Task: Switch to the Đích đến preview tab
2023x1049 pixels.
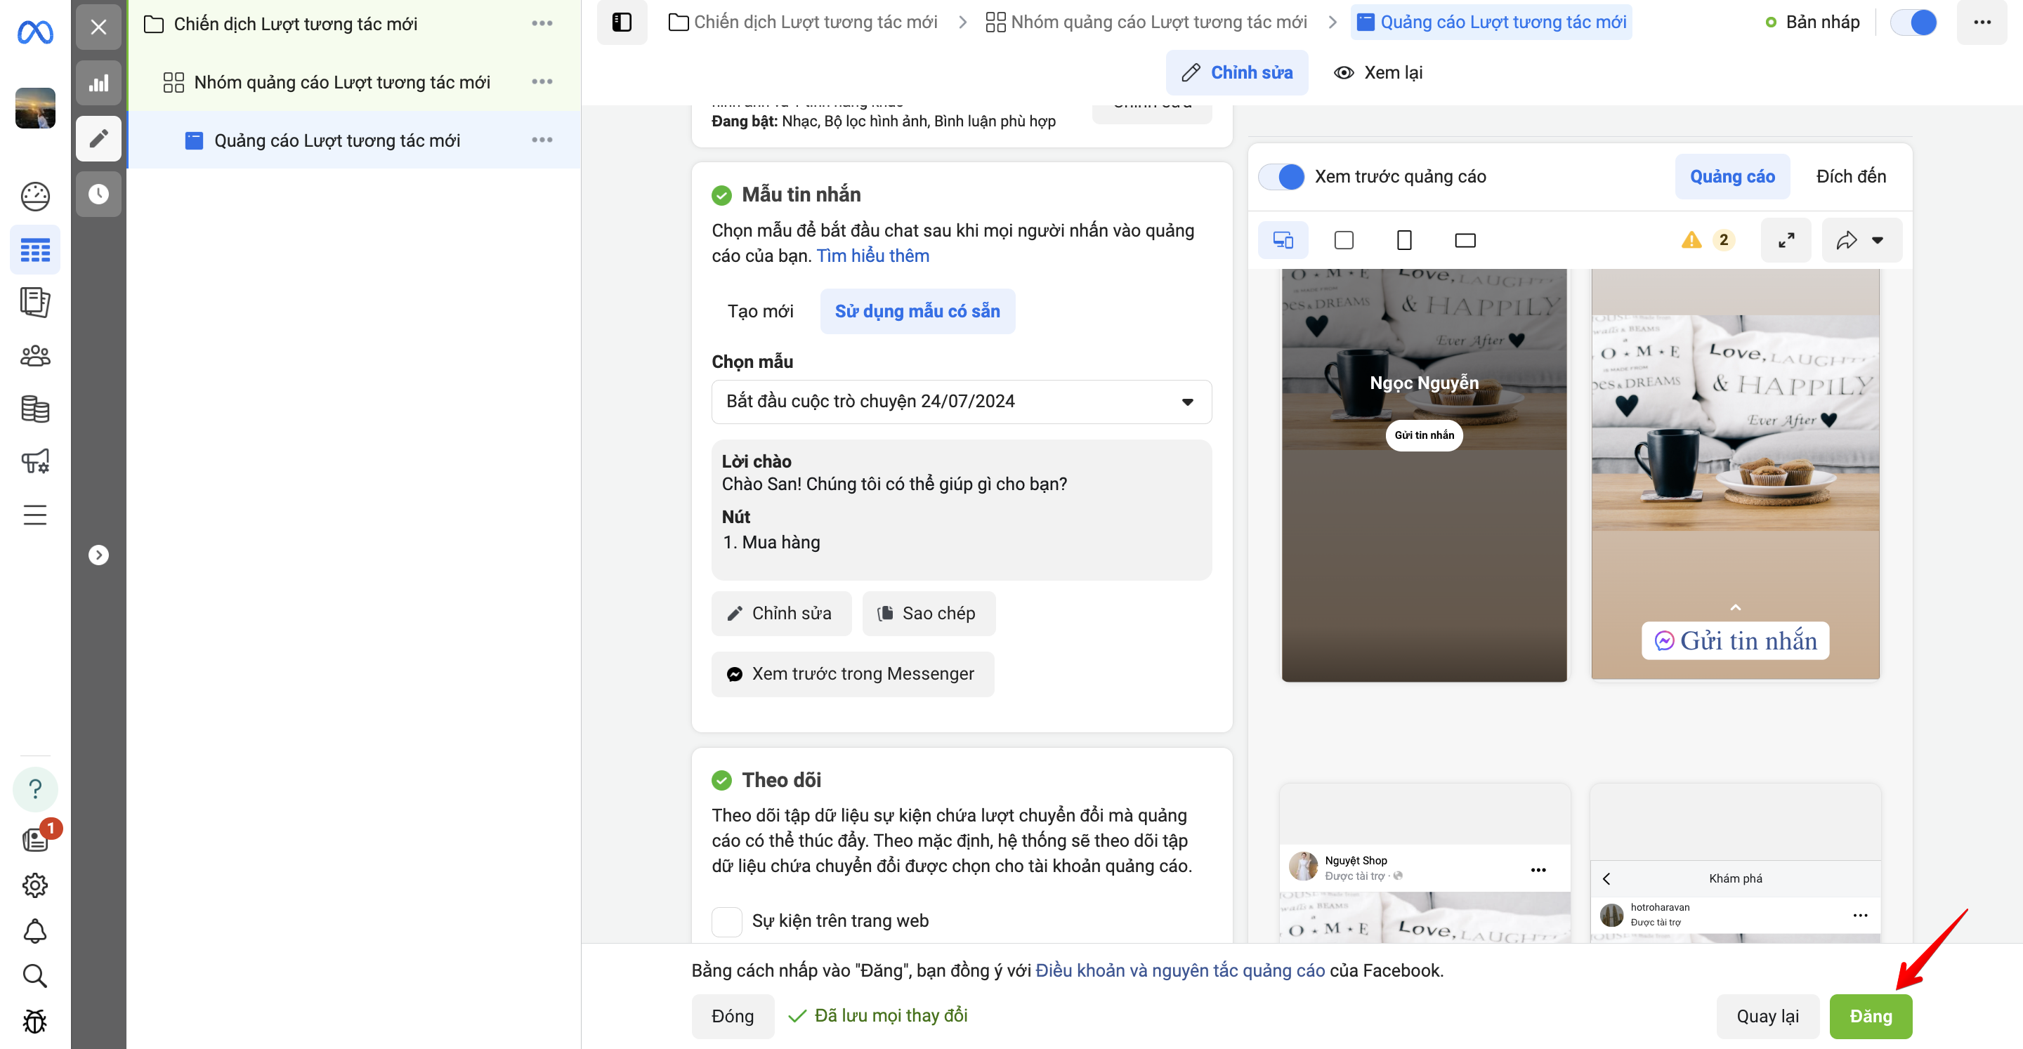Action: click(1850, 177)
